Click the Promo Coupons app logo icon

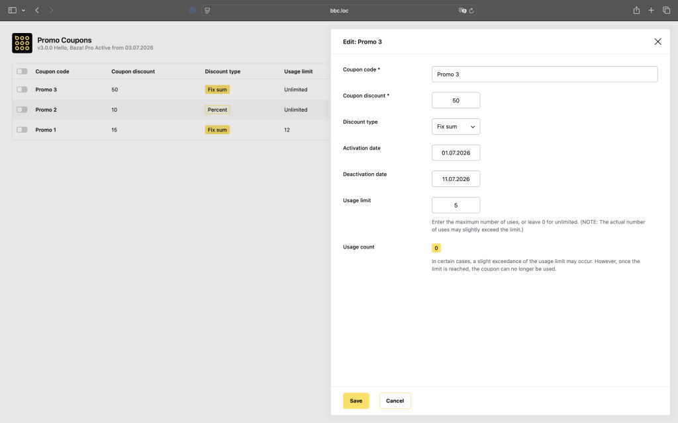point(22,43)
